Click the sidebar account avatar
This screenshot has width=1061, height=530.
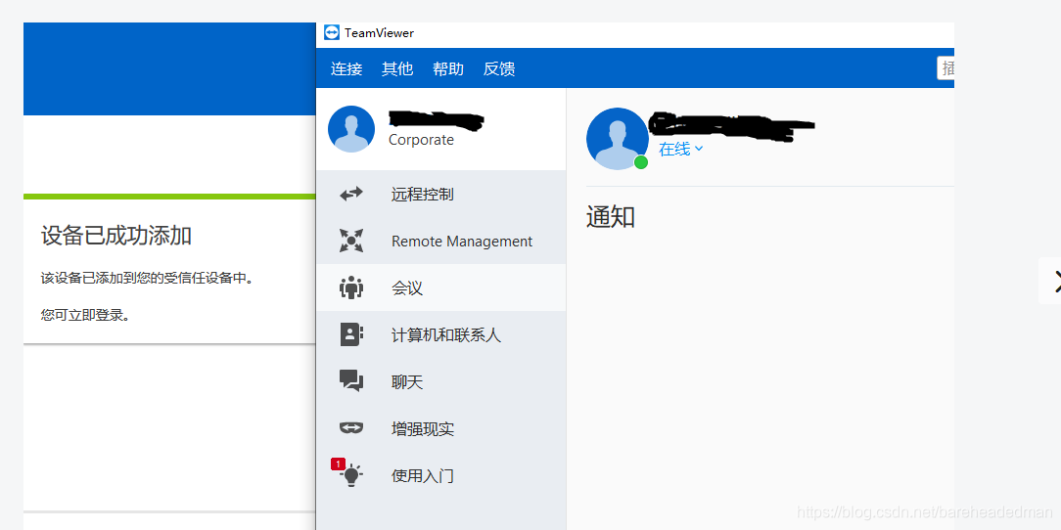click(351, 129)
